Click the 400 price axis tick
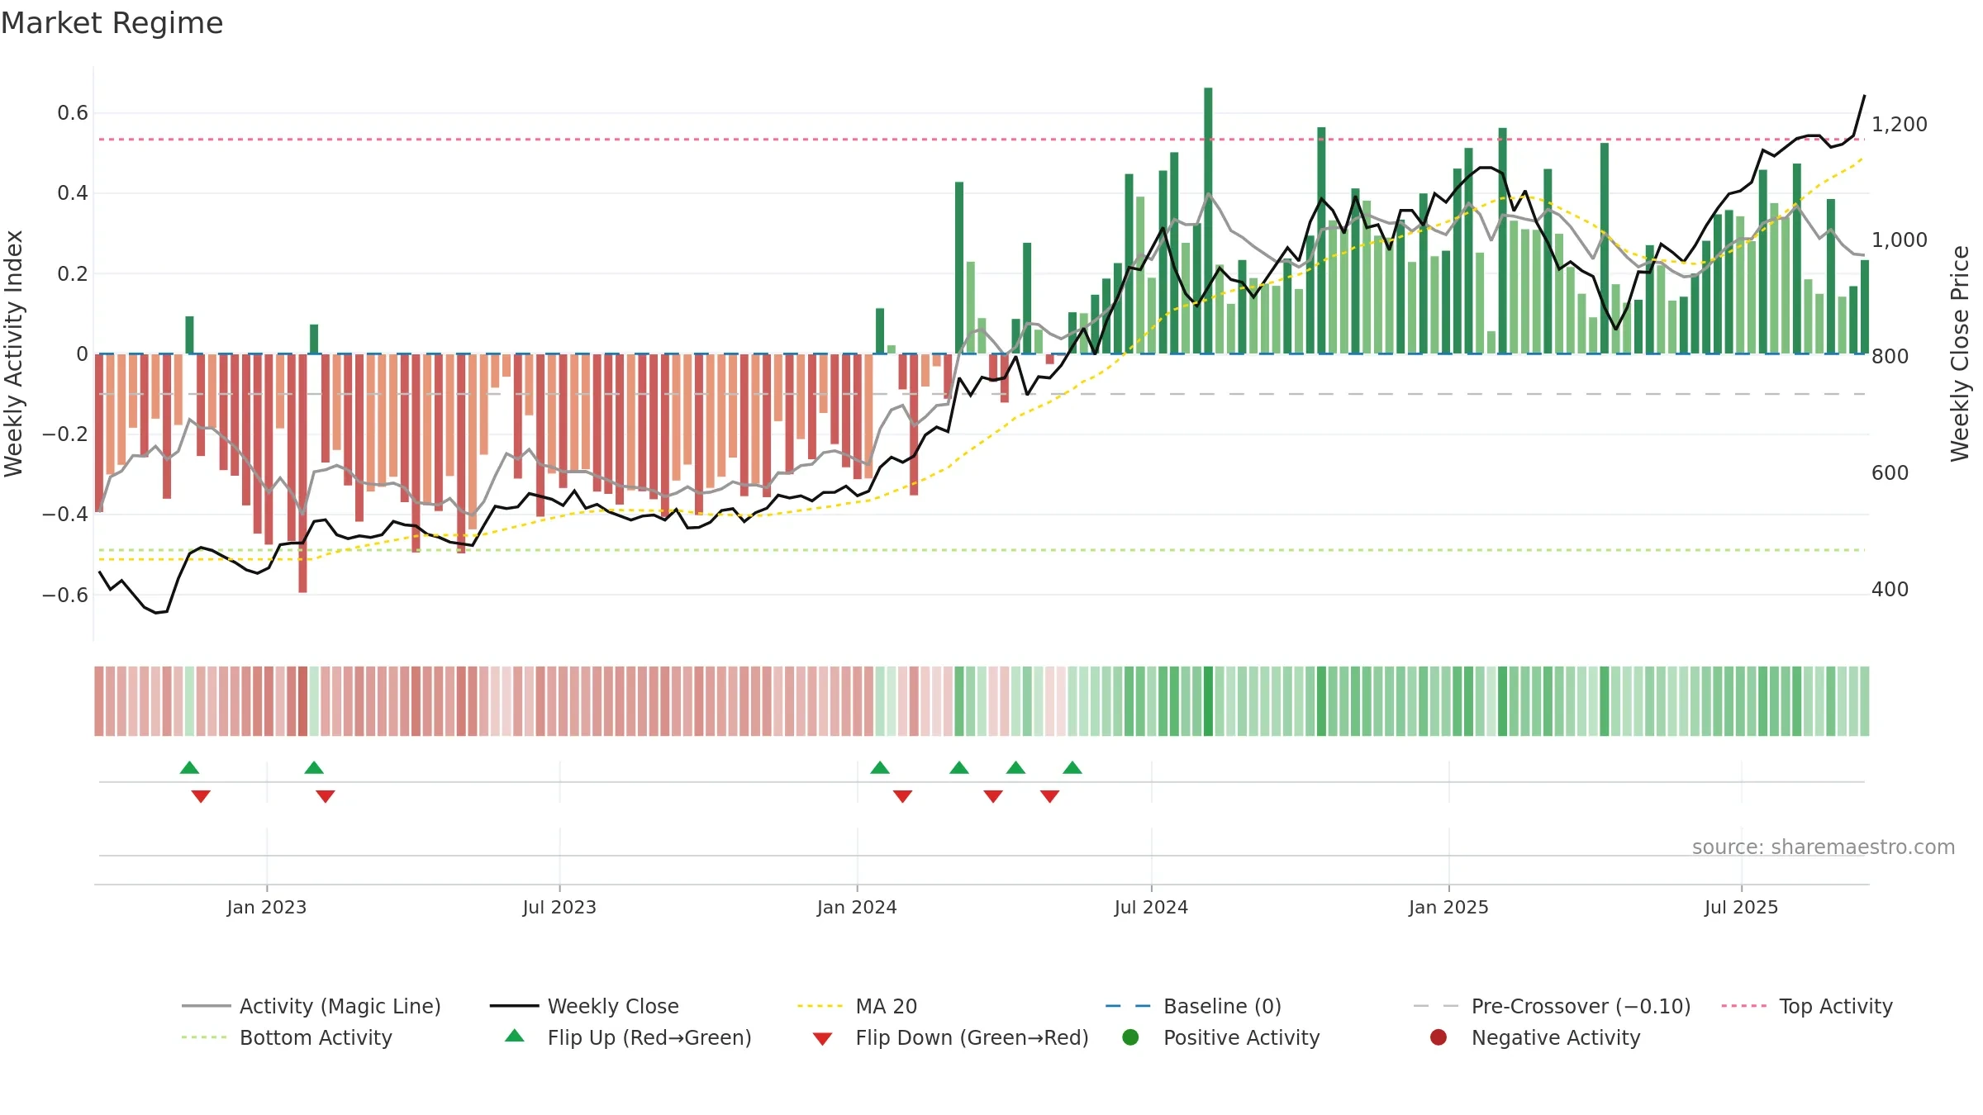Viewport: 1983px width, 1115px height. [1890, 590]
